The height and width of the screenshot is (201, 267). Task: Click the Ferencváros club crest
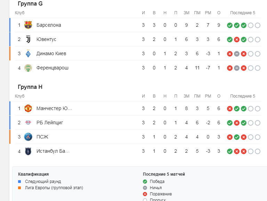28,68
